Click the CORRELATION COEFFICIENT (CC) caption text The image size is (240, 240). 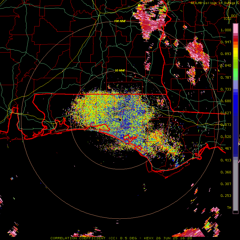84,238
